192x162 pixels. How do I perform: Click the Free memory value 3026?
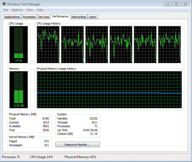click(x=46, y=130)
